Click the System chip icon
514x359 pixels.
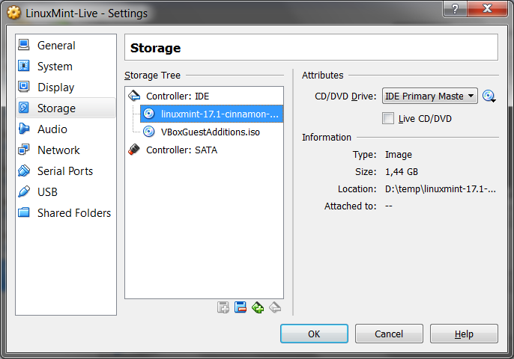tap(24, 66)
